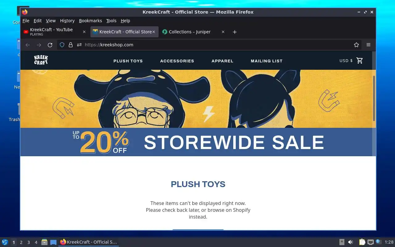This screenshot has width=395, height=247.
Task: Open tracking protection shield icon
Action: click(x=62, y=45)
